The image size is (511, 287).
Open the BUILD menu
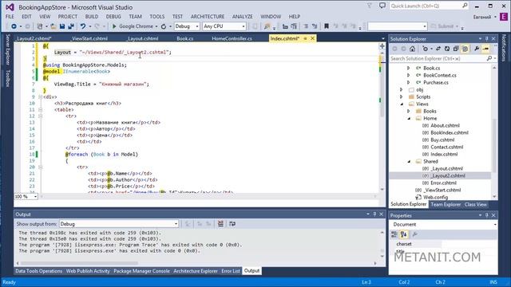[92, 16]
